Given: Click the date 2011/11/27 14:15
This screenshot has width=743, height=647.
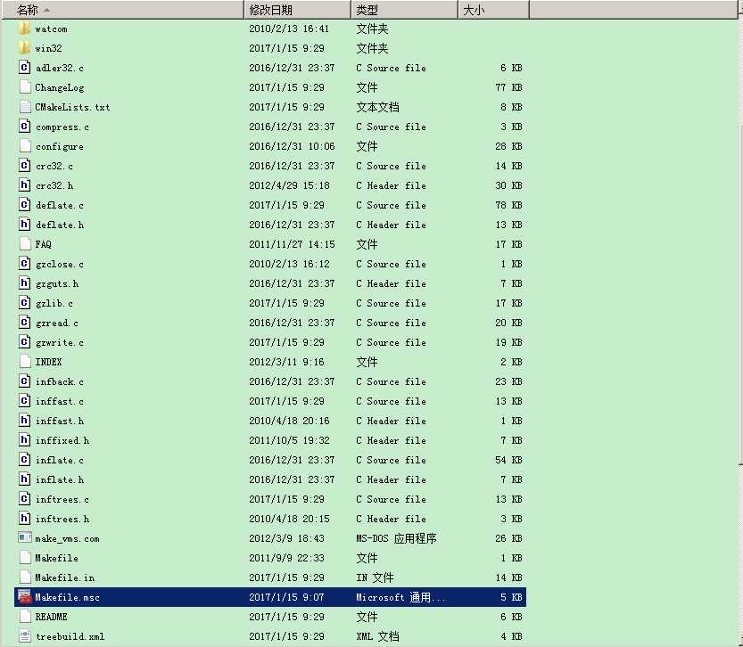Looking at the screenshot, I should pos(292,244).
